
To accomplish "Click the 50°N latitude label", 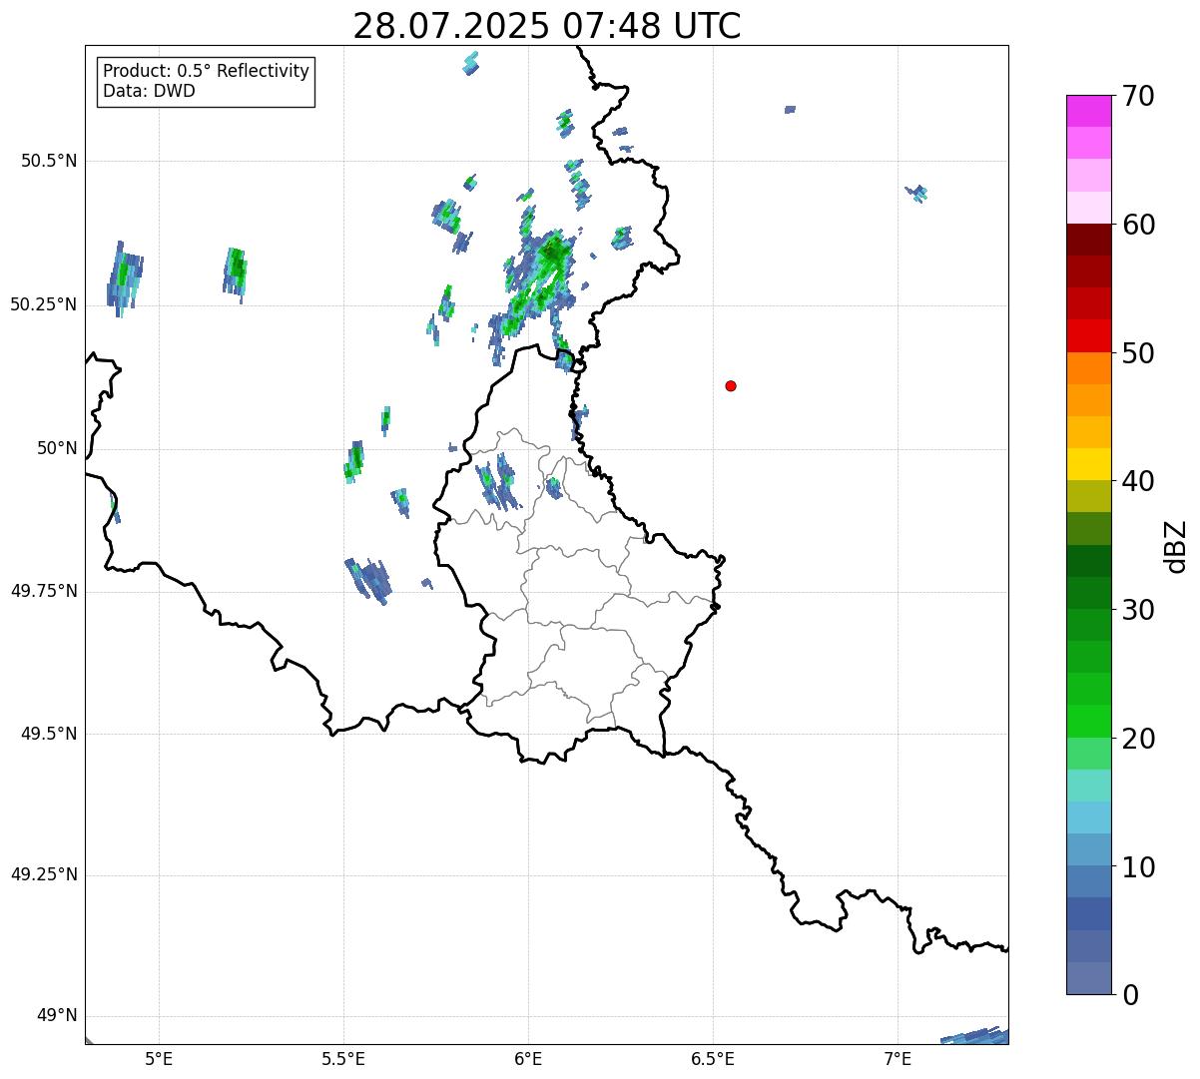I will click(x=57, y=448).
